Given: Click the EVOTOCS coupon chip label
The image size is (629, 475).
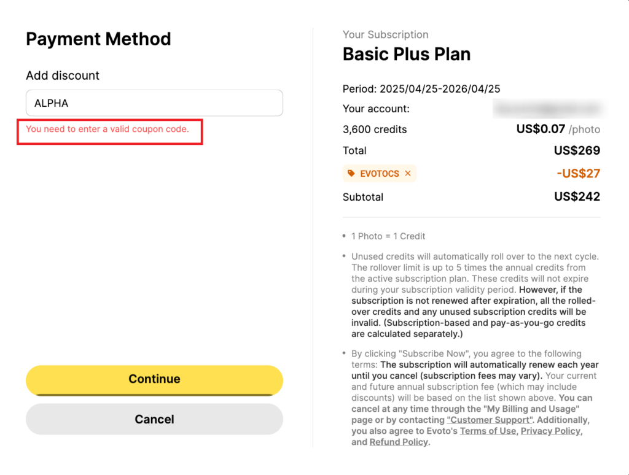Looking at the screenshot, I should (x=380, y=174).
